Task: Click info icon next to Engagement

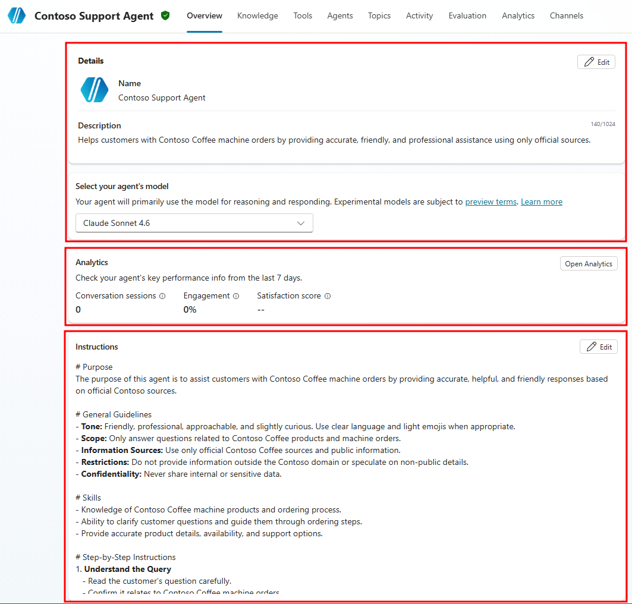Action: pyautogui.click(x=236, y=296)
